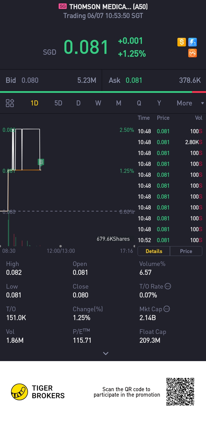The height and width of the screenshot is (423, 206).
Task: Tap the Close 0.080 value
Action: point(80,295)
